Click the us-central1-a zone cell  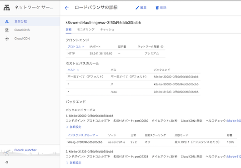tap(116, 142)
